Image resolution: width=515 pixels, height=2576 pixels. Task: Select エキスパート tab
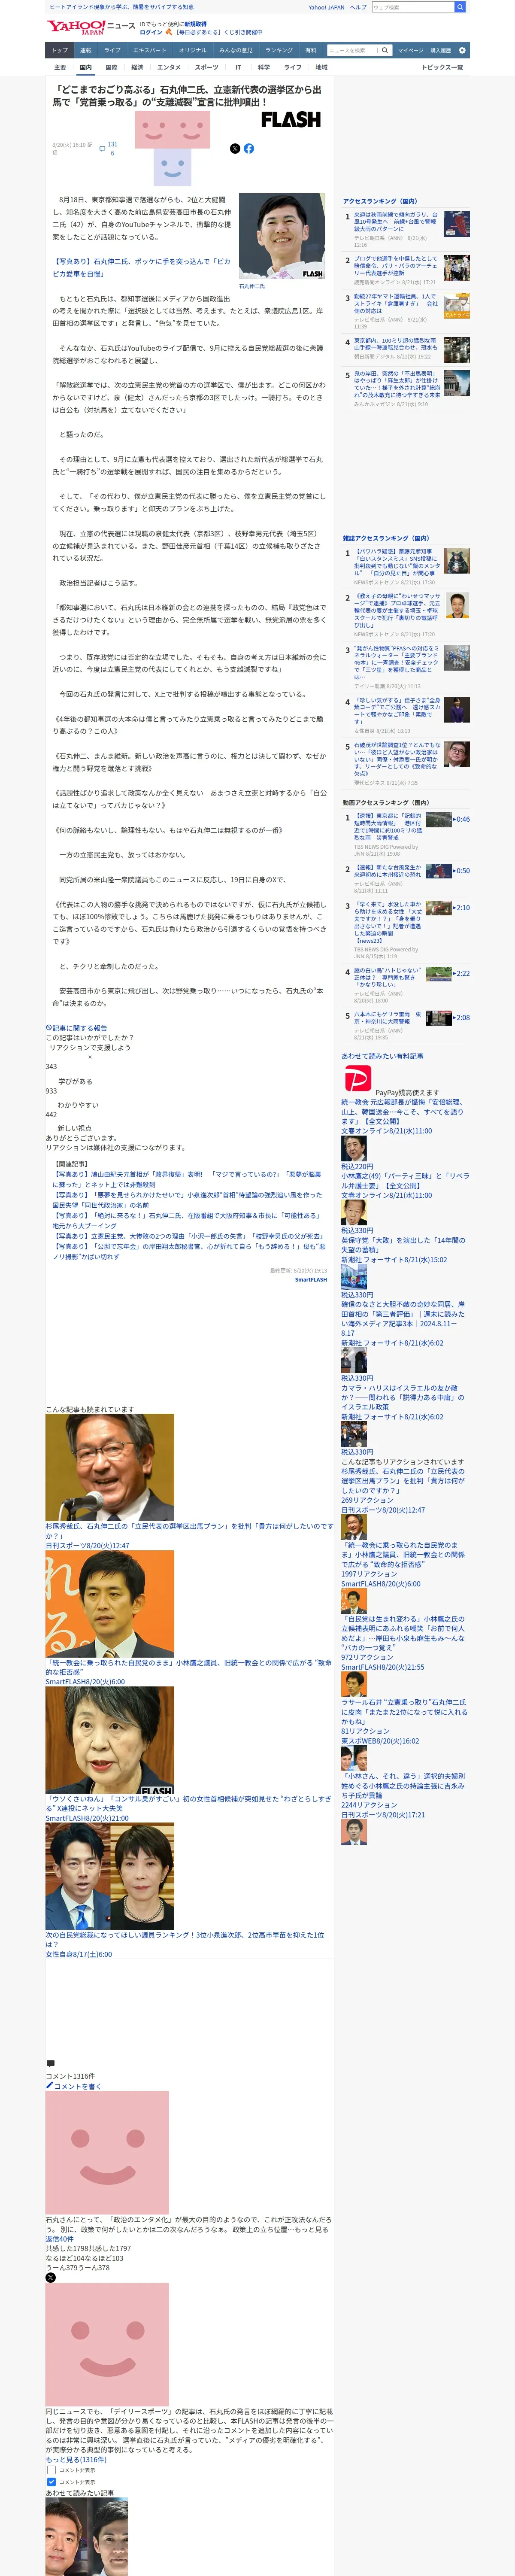tap(150, 50)
